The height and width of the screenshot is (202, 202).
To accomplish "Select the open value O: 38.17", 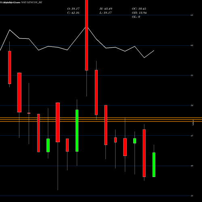I will [74, 9].
